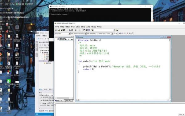This screenshot has height=116, width=185.
Task: Open the All global members dropdown
Action: (x=86, y=34)
